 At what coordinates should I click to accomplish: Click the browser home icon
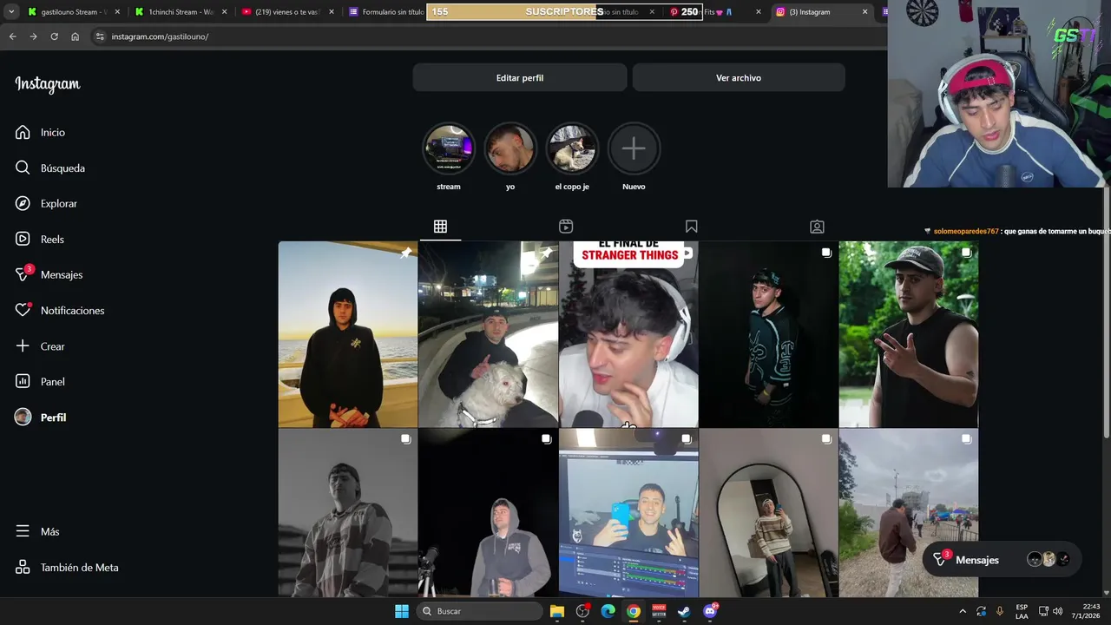[75, 36]
